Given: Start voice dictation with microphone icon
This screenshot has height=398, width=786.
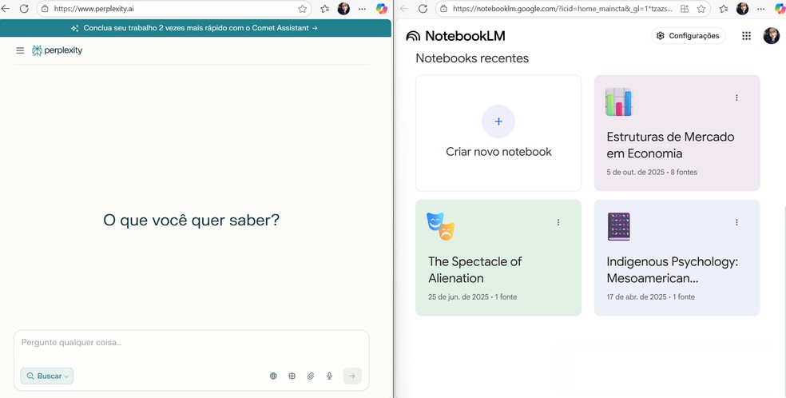Looking at the screenshot, I should [329, 376].
